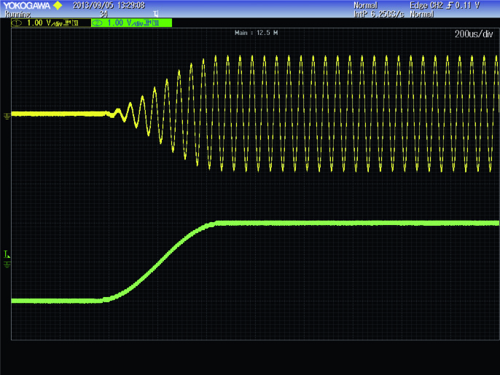This screenshot has width=500, height=375.
Task: Click the rising edge slope icon after CH2
Action: [450, 5]
